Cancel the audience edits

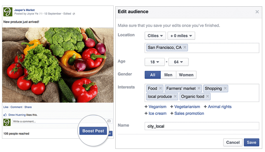pyautogui.click(x=233, y=142)
